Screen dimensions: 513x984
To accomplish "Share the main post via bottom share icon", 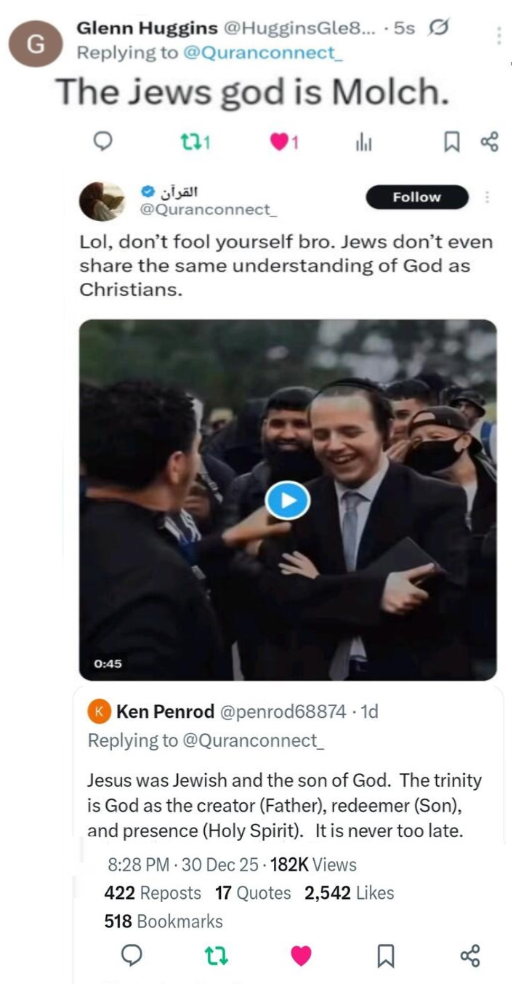I will click(x=470, y=955).
